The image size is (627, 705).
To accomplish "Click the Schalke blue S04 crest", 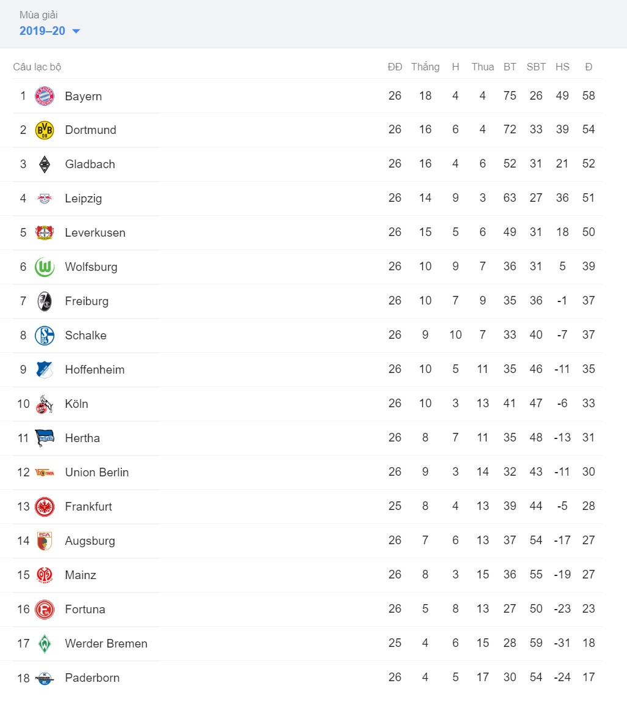I will 45,336.
